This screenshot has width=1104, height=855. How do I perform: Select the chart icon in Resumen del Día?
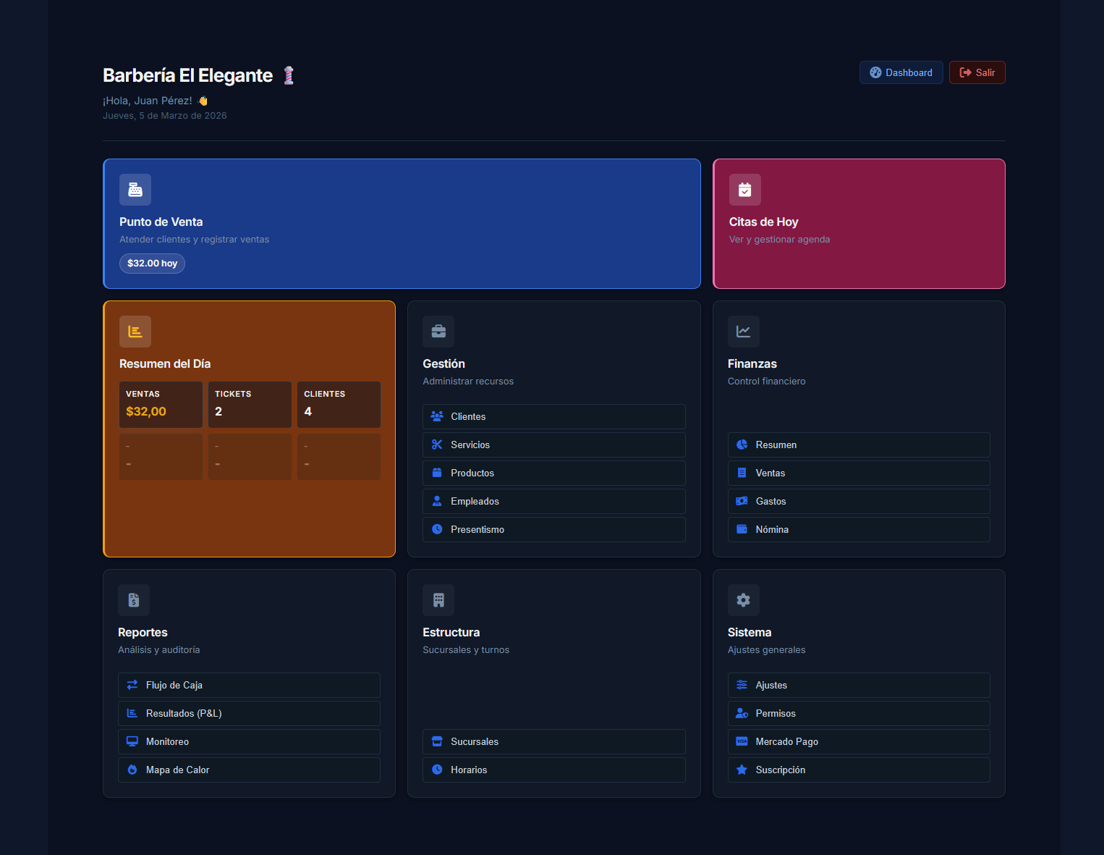click(x=135, y=331)
